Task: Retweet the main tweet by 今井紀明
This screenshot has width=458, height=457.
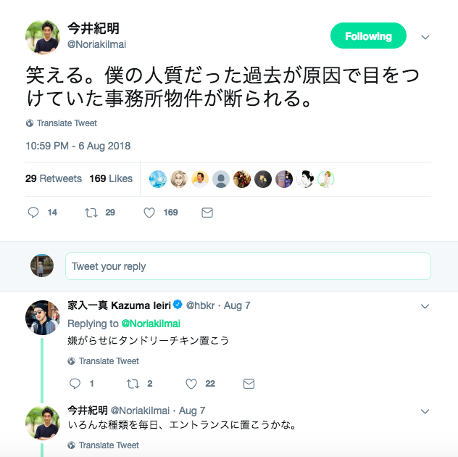Action: point(91,213)
